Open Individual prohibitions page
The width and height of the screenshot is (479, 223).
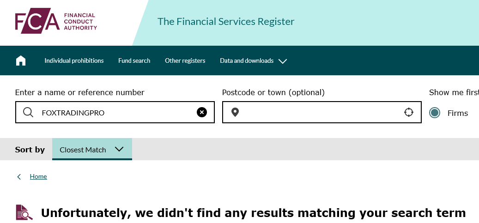[x=74, y=61]
